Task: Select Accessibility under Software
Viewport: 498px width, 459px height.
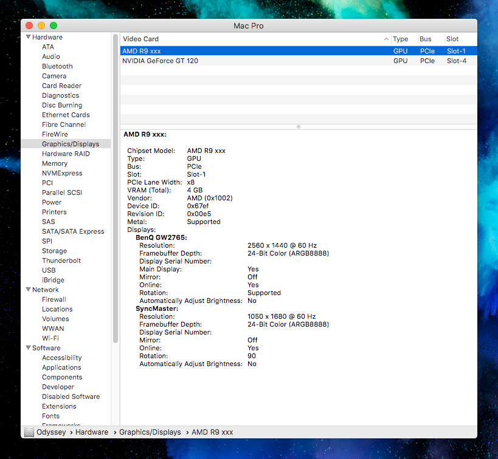Action: click(61, 358)
